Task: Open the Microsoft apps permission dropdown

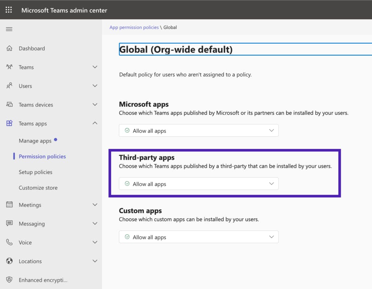Action: [199, 130]
